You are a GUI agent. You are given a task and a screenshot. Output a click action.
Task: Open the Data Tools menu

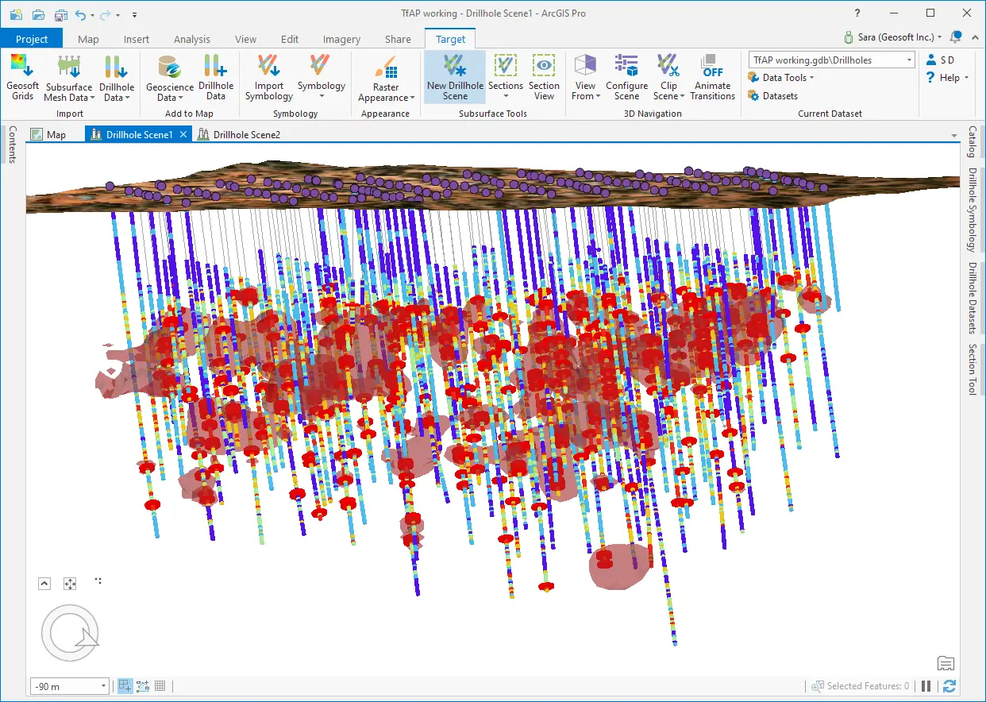click(x=781, y=78)
